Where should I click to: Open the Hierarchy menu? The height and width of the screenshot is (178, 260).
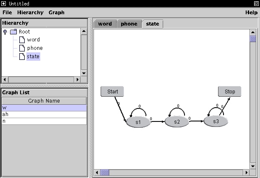[30, 13]
